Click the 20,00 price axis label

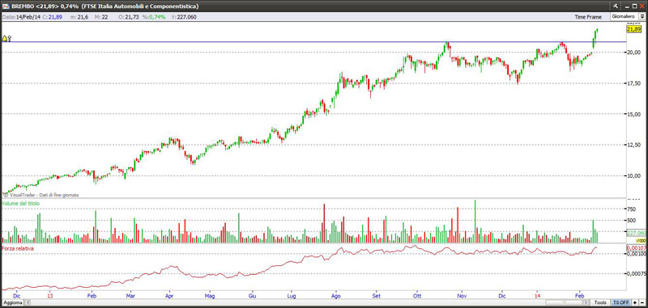634,53
